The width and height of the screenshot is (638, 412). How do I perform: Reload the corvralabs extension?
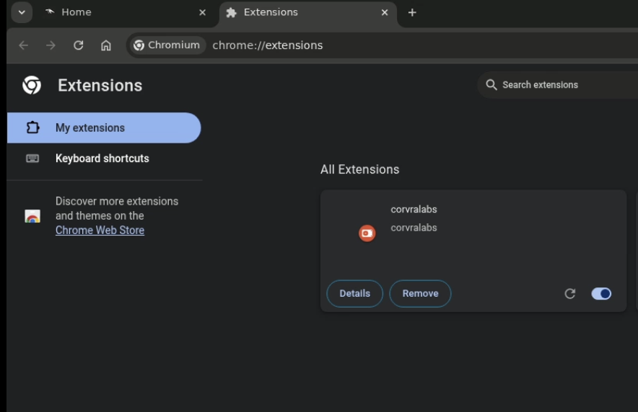(x=570, y=293)
